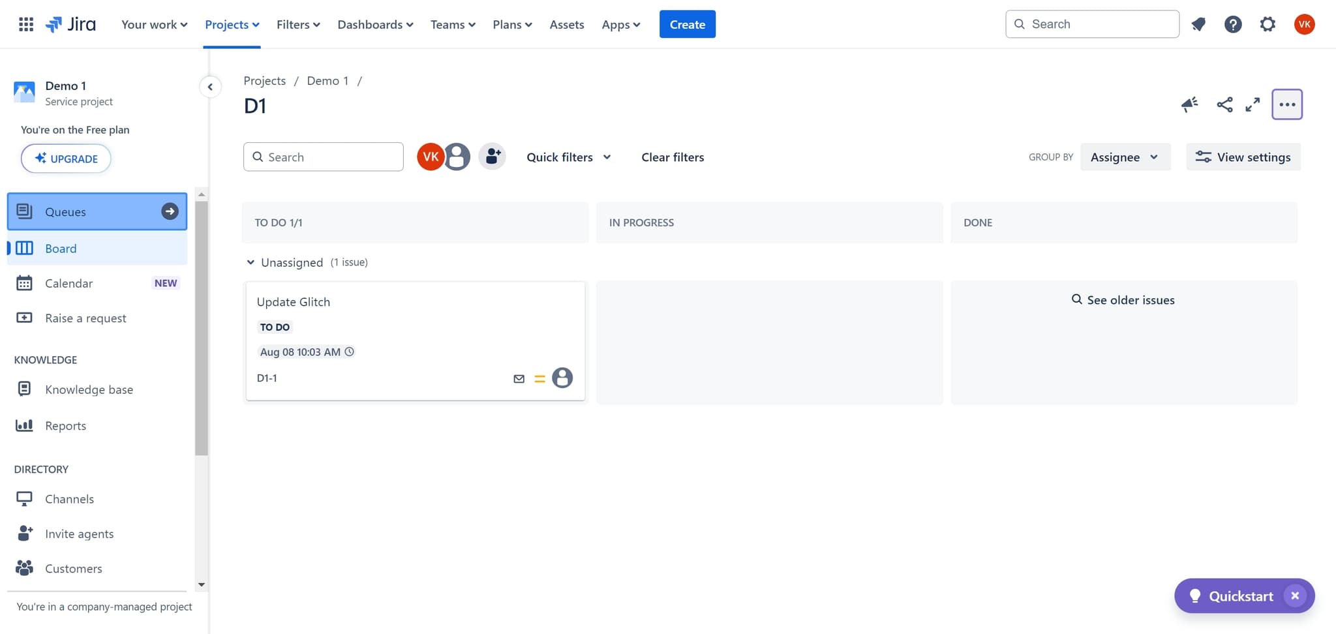Screen dimensions: 1336x634
Task: Open the help question mark icon
Action: click(x=1232, y=24)
